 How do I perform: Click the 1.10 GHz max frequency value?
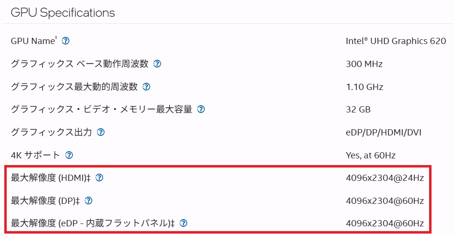point(365,87)
